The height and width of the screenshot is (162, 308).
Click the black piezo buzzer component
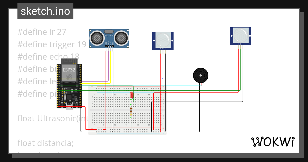point(200,75)
